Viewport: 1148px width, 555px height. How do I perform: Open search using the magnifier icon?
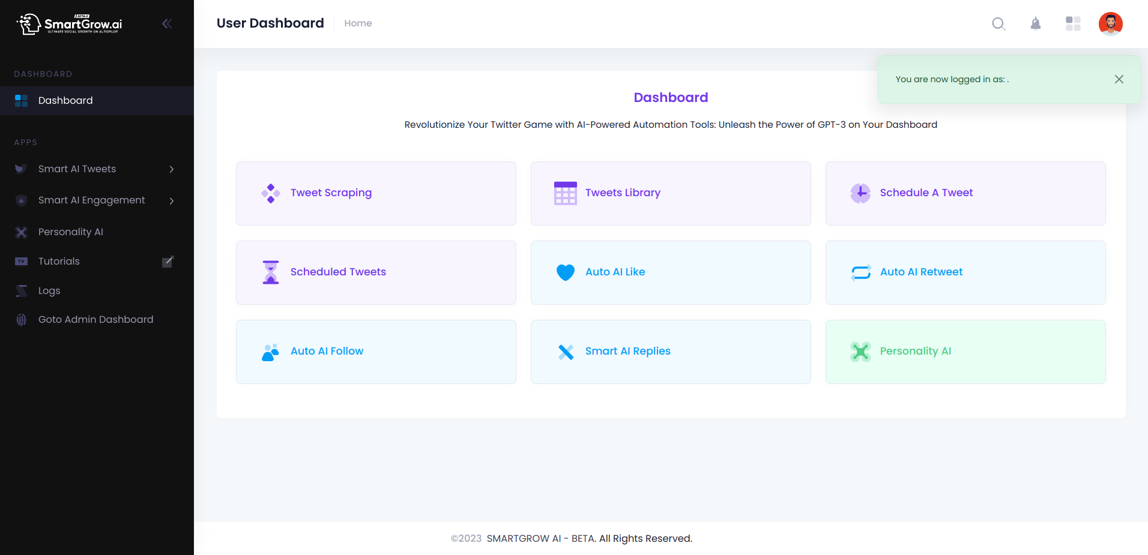click(998, 23)
